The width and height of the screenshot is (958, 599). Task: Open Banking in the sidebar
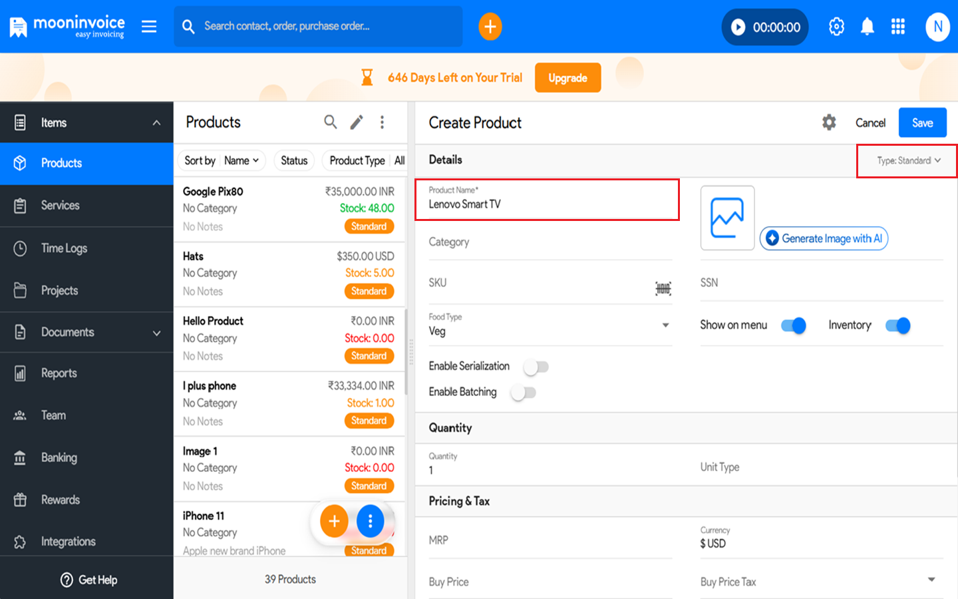click(86, 458)
